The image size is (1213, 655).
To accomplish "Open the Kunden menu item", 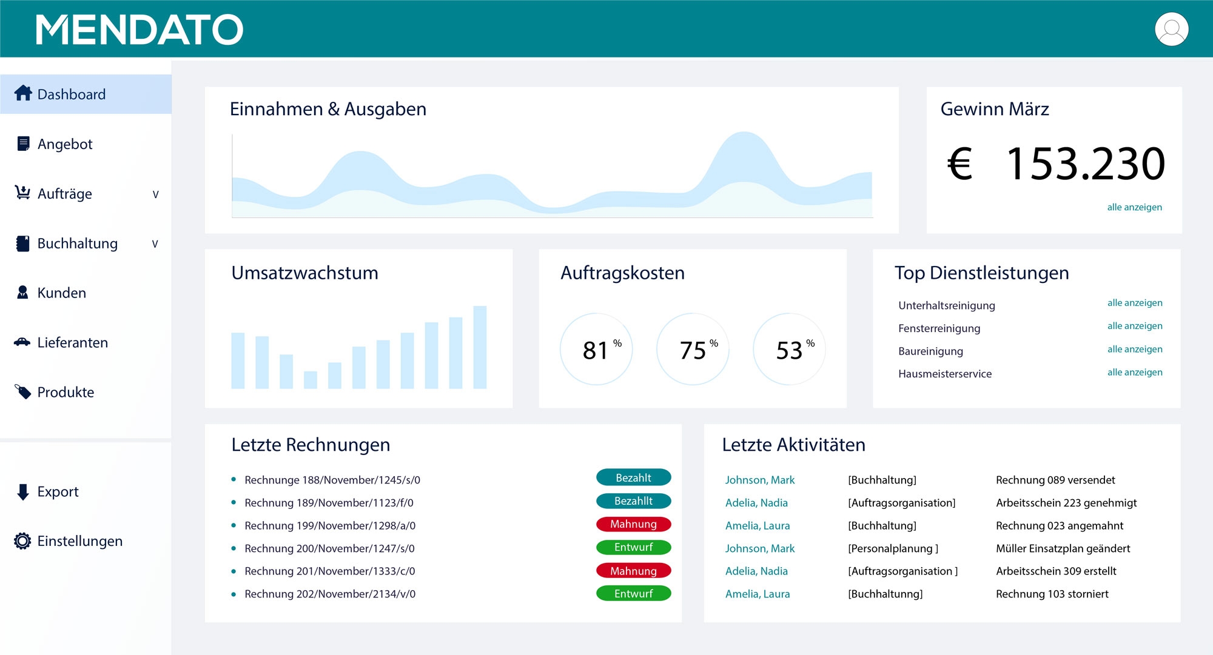I will coord(61,293).
